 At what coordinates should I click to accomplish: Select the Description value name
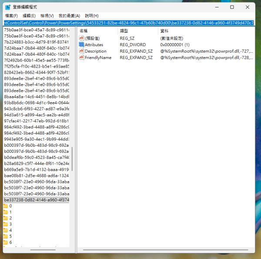tap(96, 51)
